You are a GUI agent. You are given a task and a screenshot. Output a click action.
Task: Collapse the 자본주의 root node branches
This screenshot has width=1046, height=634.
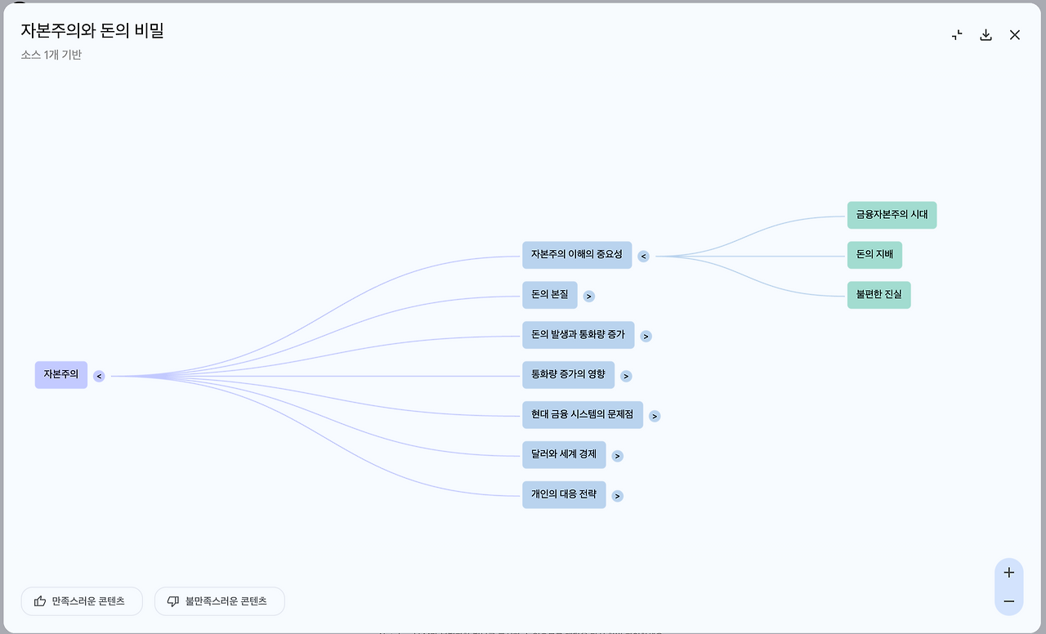(x=99, y=376)
